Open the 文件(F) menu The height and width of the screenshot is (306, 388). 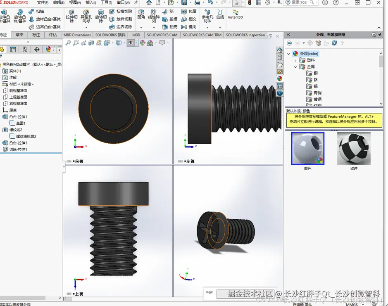coord(43,2)
